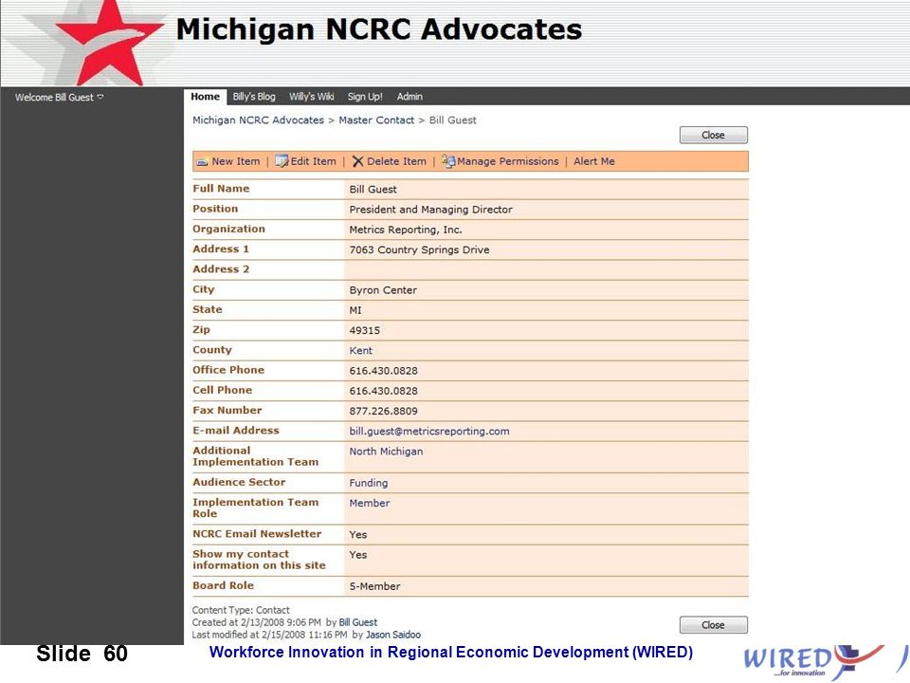Click the New Item toolbar text
This screenshot has width=910, height=683.
[236, 161]
